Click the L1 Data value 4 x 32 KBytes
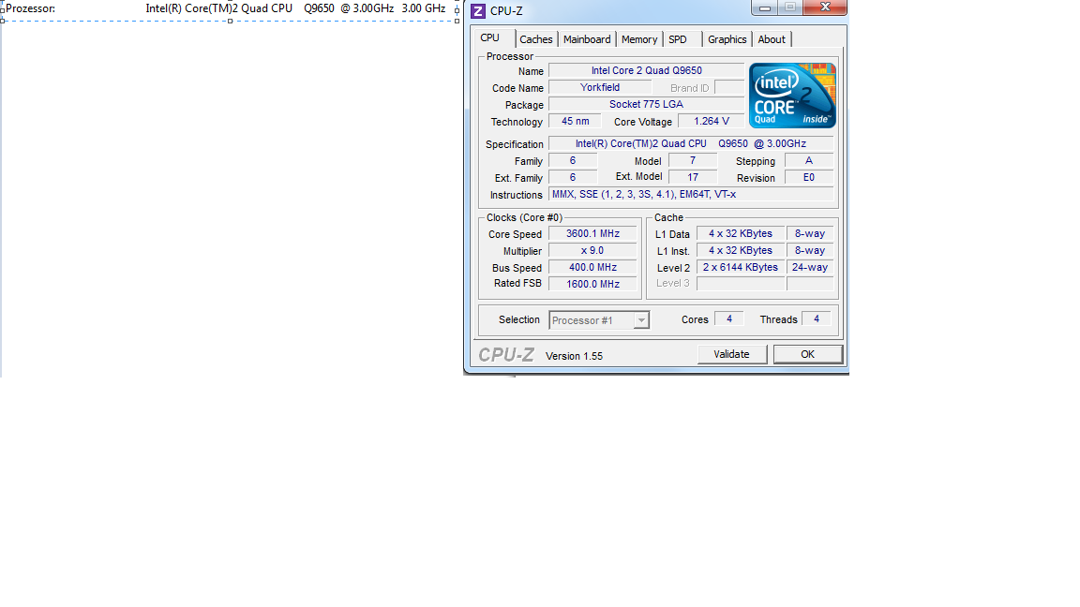The image size is (1080, 607). tap(741, 234)
